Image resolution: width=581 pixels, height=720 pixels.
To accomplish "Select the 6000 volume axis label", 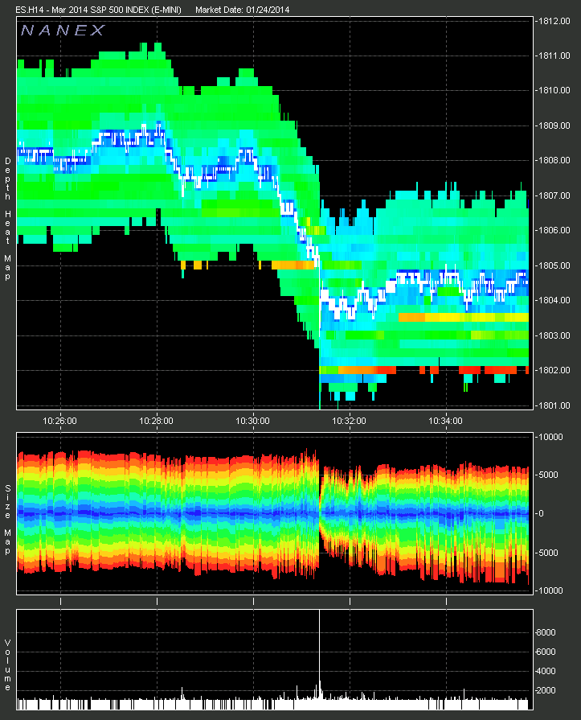I will tap(546, 652).
